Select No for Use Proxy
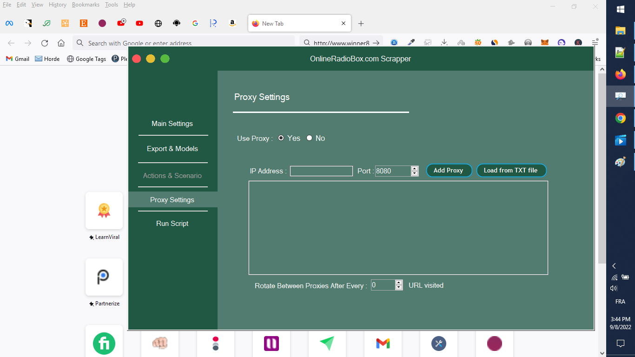 tap(309, 138)
